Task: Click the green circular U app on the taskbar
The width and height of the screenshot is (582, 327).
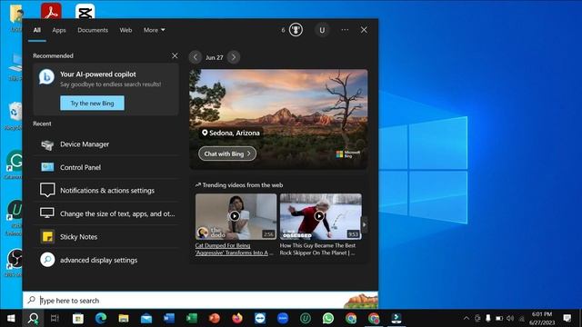Action: 306,318
